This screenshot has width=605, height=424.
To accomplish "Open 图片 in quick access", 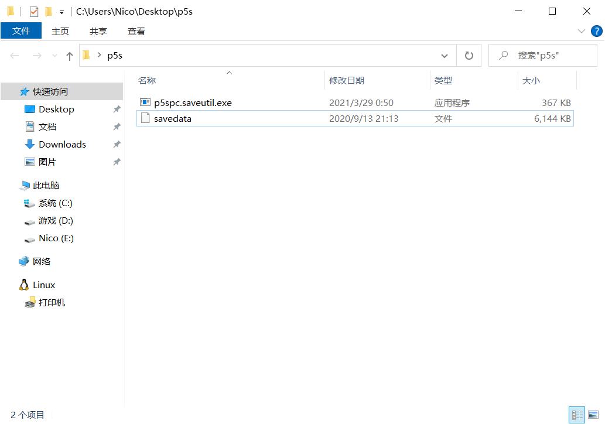I will (x=47, y=162).
